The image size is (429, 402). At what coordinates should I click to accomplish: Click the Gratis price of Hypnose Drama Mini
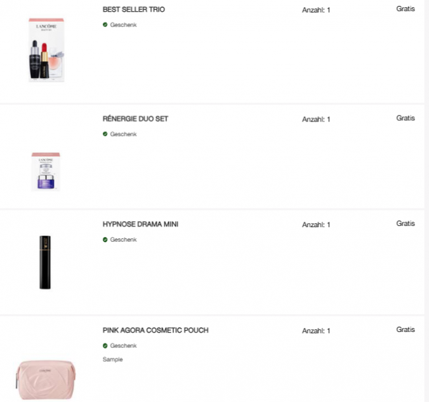[x=405, y=224]
